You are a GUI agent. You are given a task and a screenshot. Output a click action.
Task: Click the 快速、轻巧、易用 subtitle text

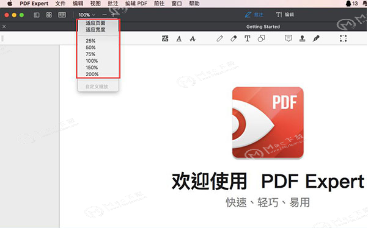click(268, 202)
